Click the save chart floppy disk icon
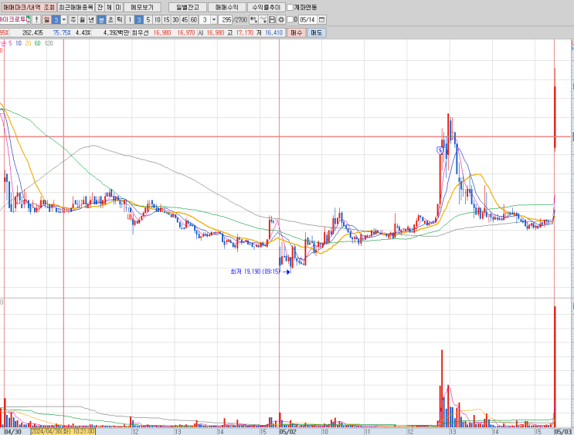Image resolution: width=574 pixels, height=435 pixels. coord(272,19)
